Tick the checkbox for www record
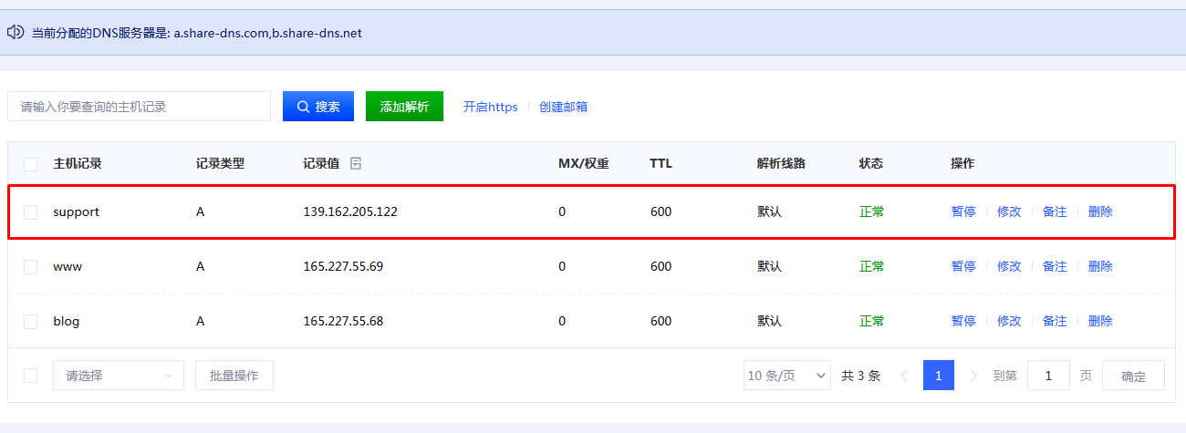1186x433 pixels. click(31, 267)
